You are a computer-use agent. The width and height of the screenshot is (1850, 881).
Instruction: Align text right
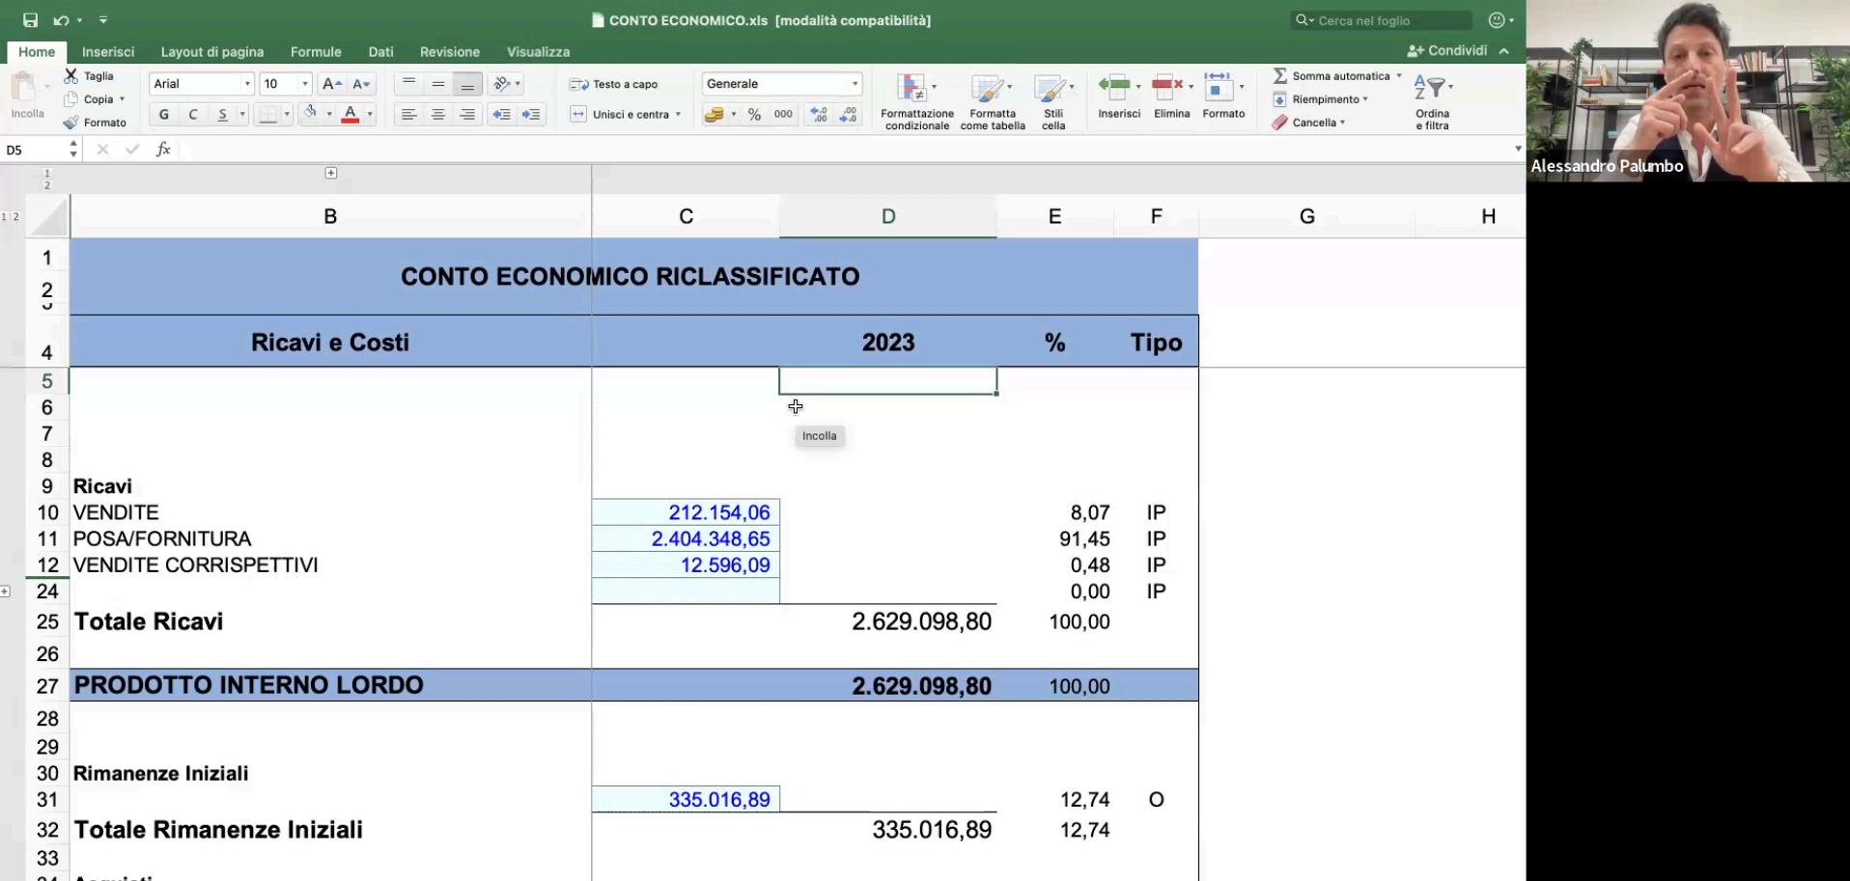pyautogui.click(x=467, y=115)
